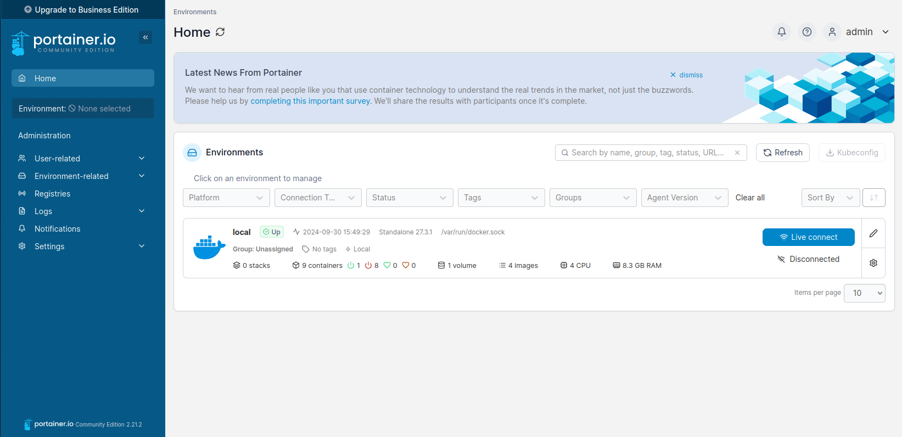902x437 pixels.
Task: Clear the environment search with X icon
Action: click(x=737, y=153)
